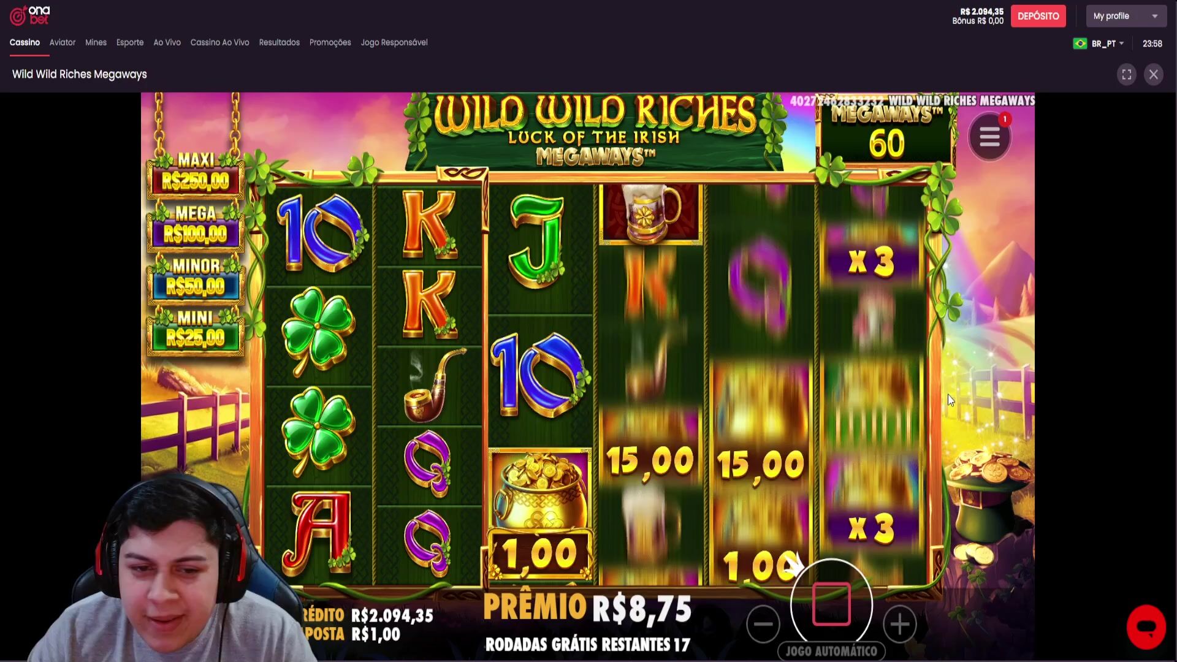Click the DEPÓSITO button
The height and width of the screenshot is (662, 1177).
point(1038,16)
